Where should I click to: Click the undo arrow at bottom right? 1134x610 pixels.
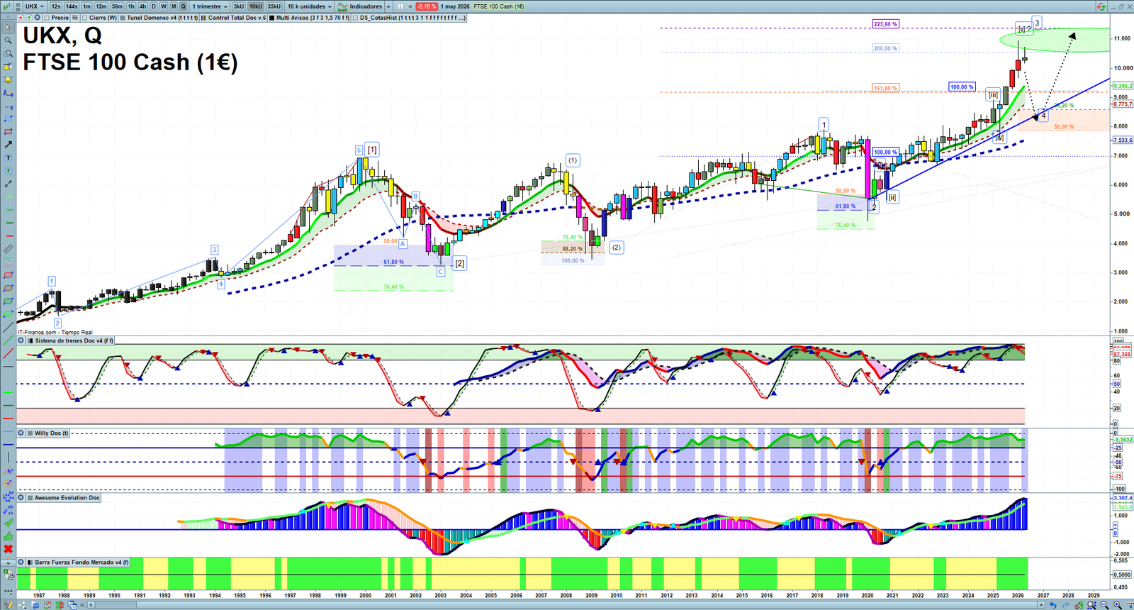click(x=1053, y=605)
